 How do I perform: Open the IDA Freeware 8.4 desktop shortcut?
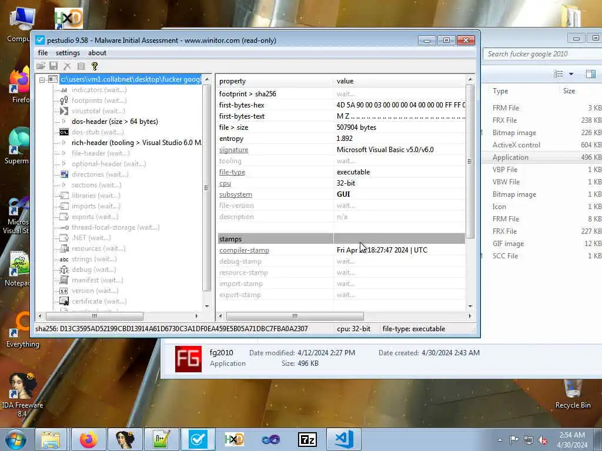tap(22, 395)
